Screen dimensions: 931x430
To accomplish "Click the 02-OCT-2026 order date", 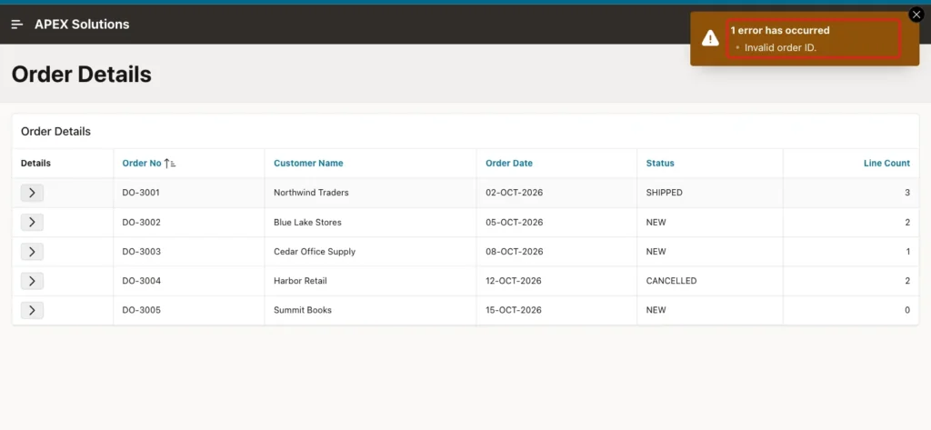I will [515, 193].
